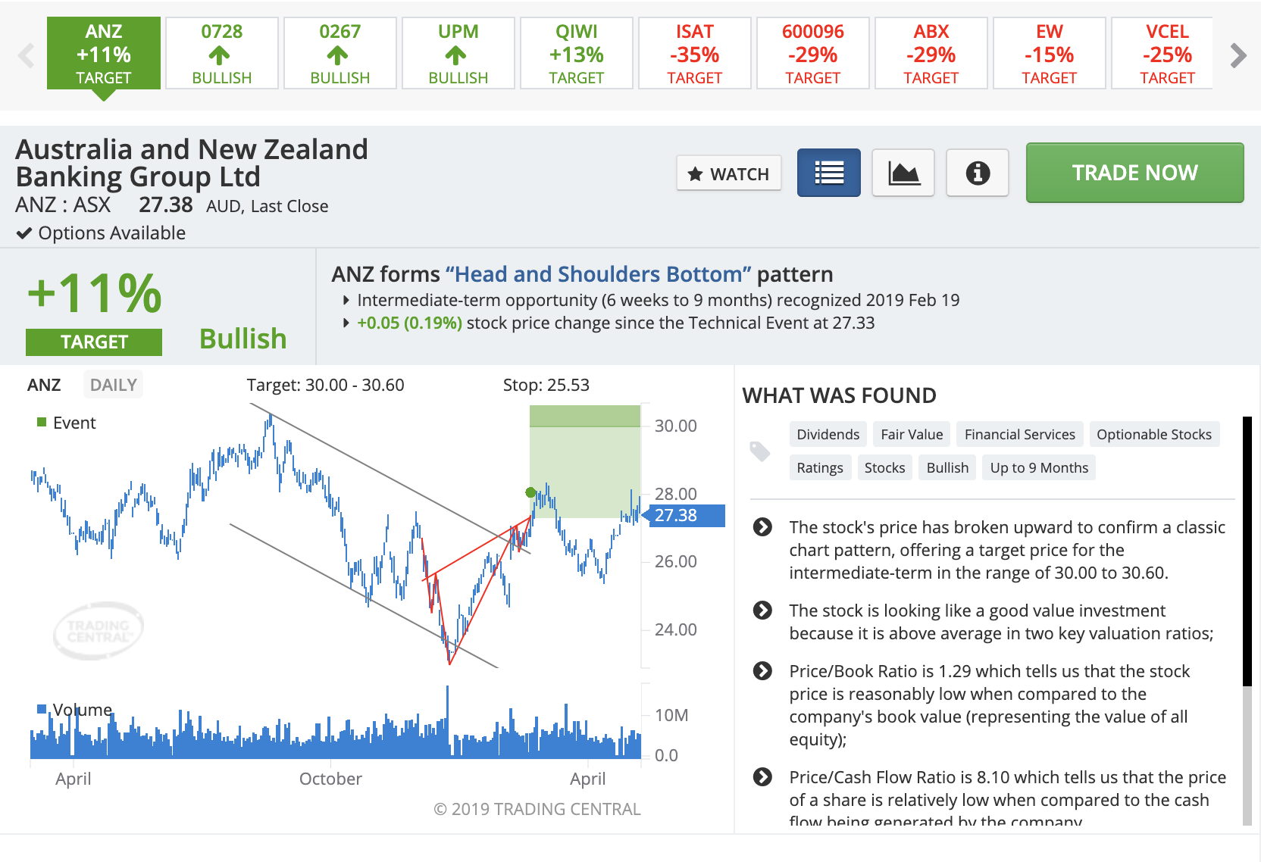Open the Head and Shoulders Bottom link
1261x862 pixels.
pos(598,273)
